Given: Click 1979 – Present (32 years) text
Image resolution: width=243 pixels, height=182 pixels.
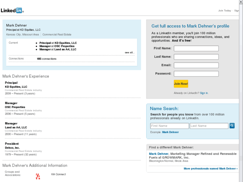Looking at the screenshot, I should point(21,154).
